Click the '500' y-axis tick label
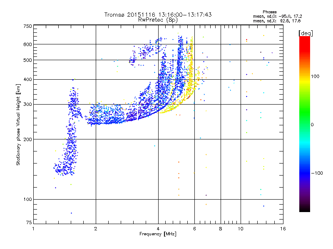This screenshot has height=249, width=333. 27,60
